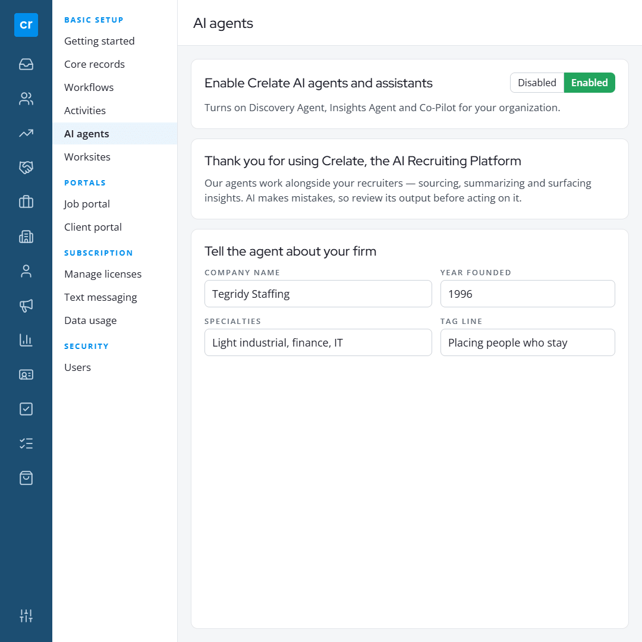Open the trending chart icon
Viewport: 642px width, 642px height.
coord(26,133)
